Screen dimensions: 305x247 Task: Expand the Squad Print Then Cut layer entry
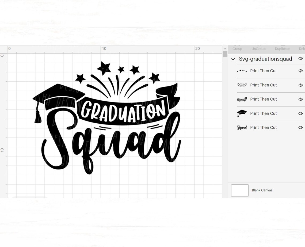tap(264, 128)
